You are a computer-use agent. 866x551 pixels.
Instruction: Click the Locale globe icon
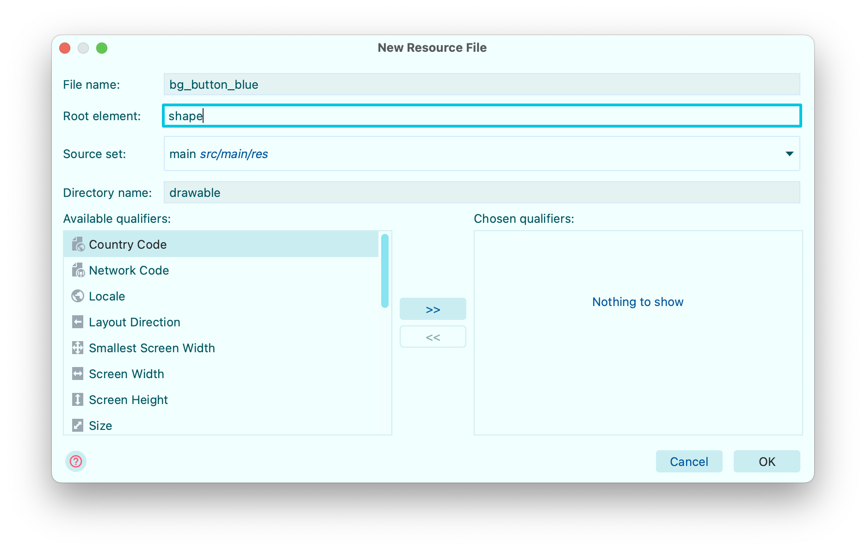(78, 296)
